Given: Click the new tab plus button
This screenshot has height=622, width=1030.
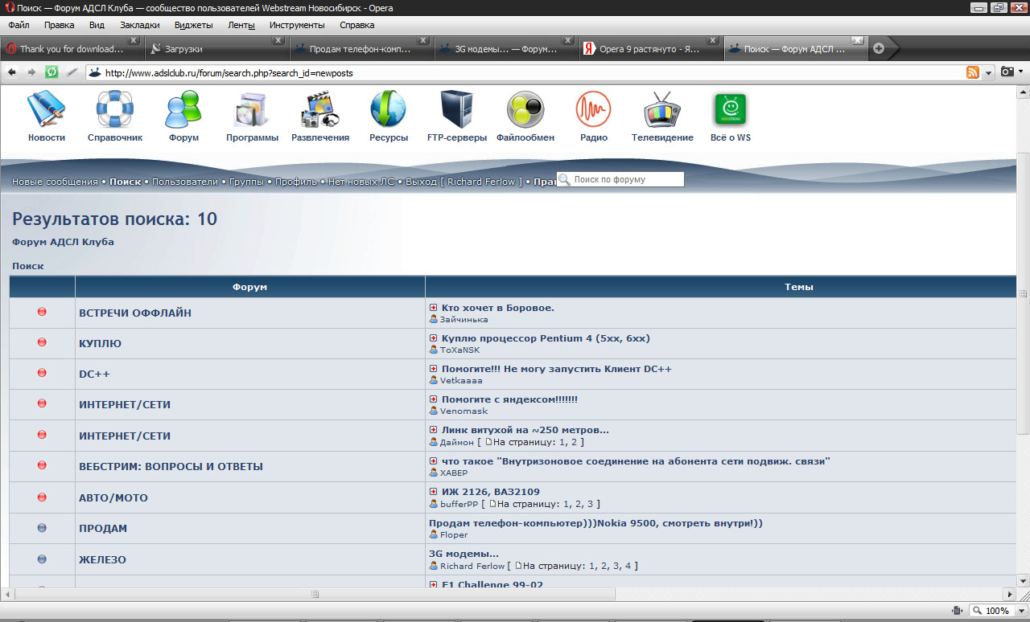Looking at the screenshot, I should (879, 48).
